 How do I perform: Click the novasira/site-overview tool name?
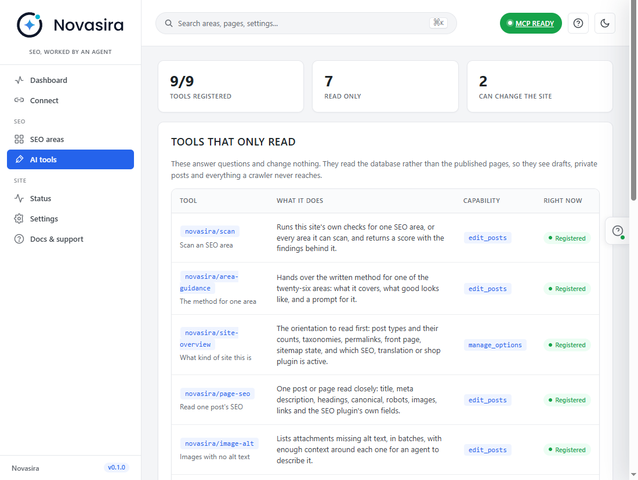209,339
